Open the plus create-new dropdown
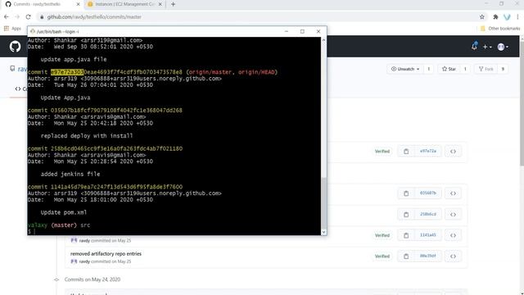Screen dimensions: 524x295 pos(487,48)
